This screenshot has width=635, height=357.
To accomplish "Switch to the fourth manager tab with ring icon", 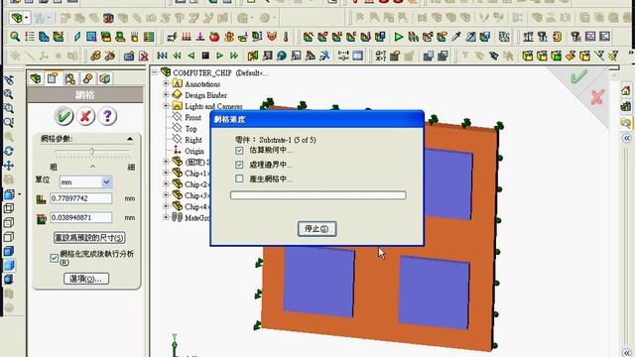I will coord(87,78).
